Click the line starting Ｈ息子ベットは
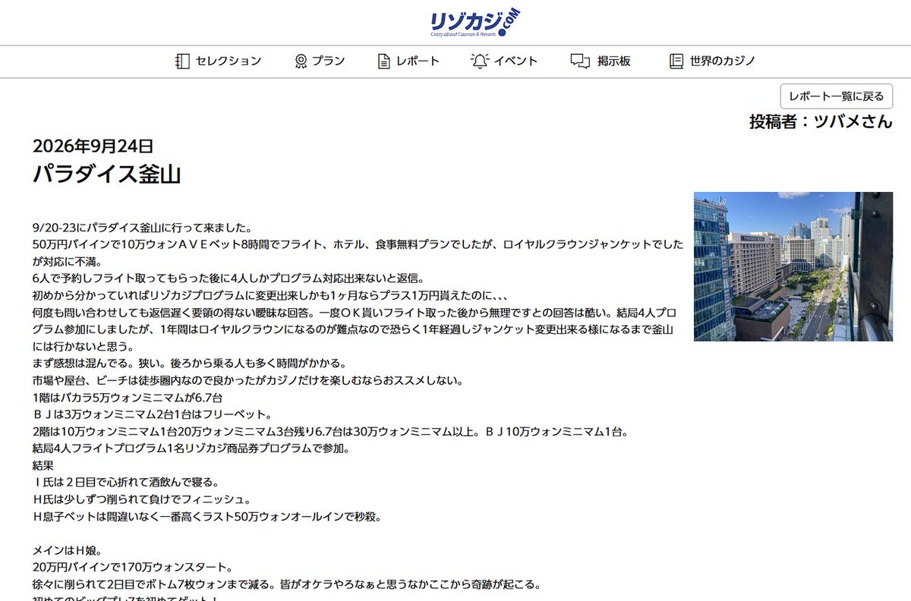 206,517
